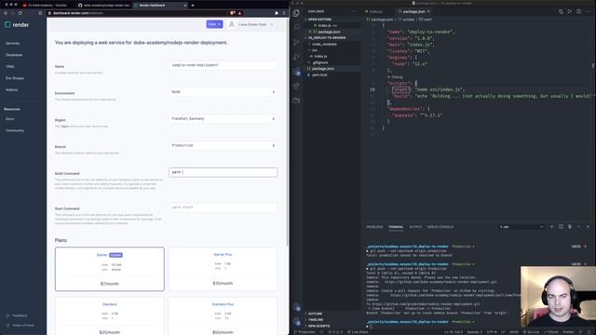Switch to the Problems panel tab
The image size is (596, 335).
tap(374, 227)
